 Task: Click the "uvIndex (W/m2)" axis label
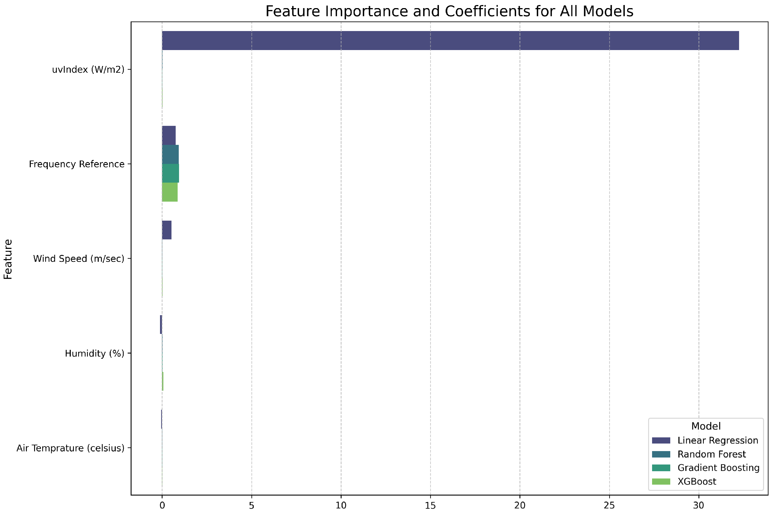coord(88,70)
